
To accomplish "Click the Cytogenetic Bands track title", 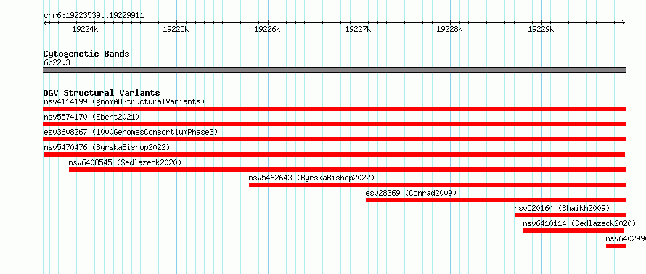I will (86, 54).
